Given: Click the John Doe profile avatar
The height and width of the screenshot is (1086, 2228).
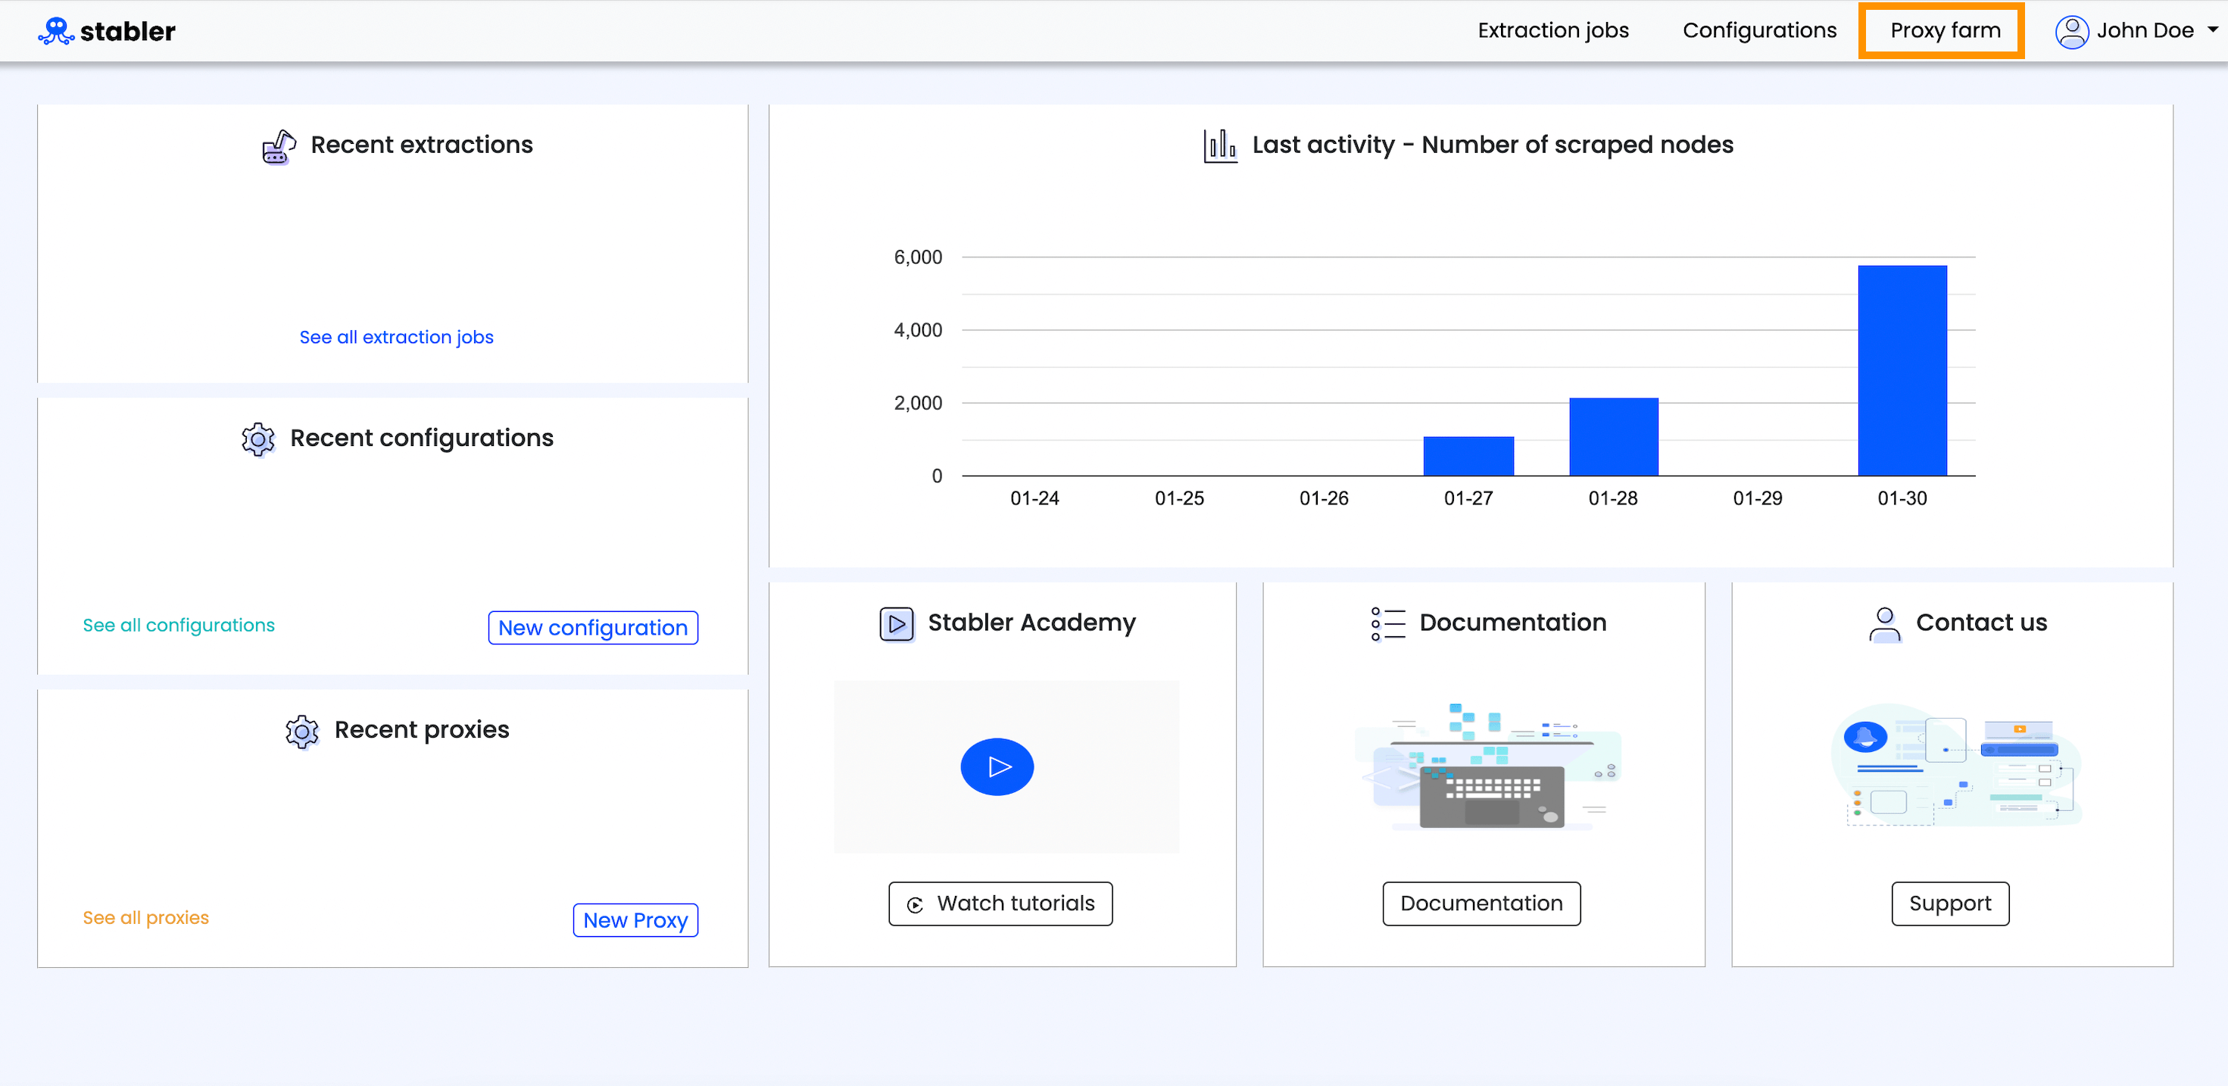Looking at the screenshot, I should [2071, 30].
